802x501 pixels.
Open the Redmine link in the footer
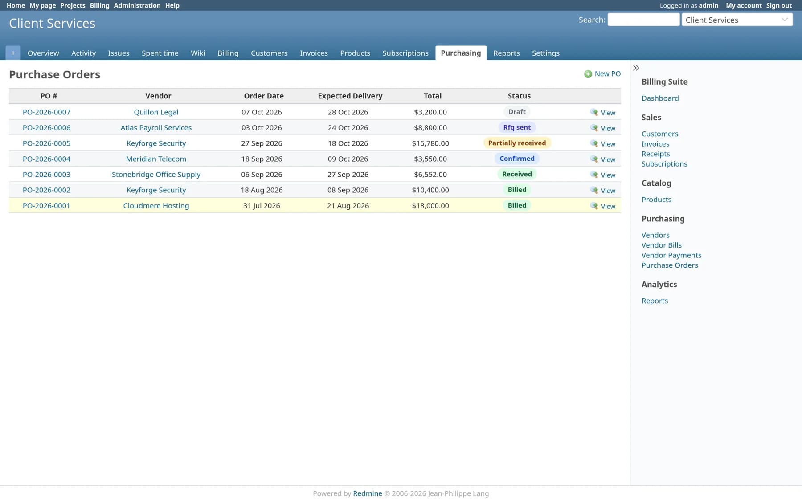[x=367, y=493]
